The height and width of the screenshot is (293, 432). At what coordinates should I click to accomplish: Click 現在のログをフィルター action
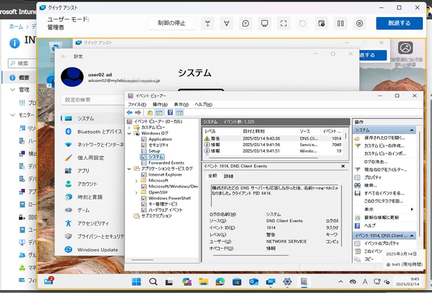[385, 170]
